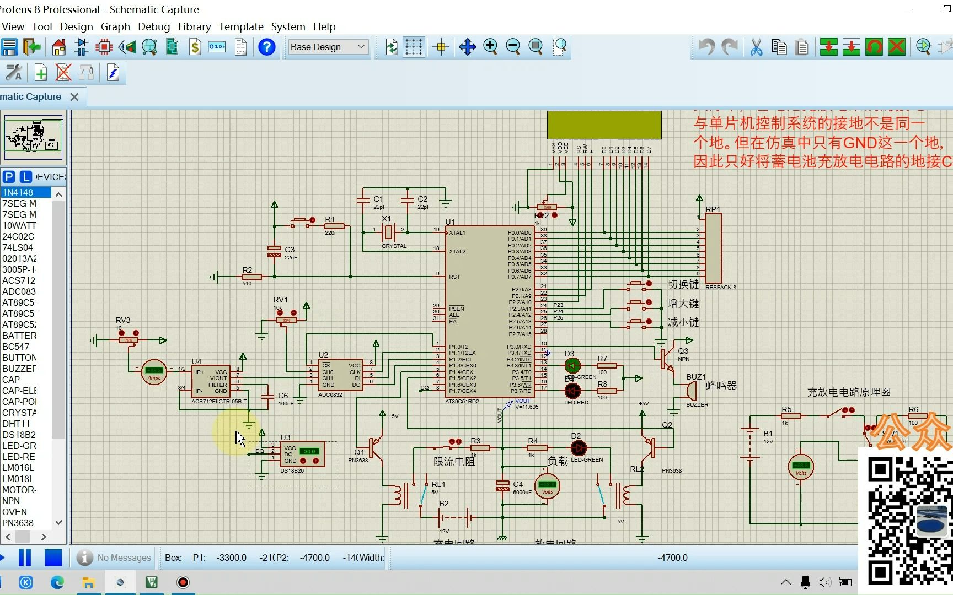Click the Zoom In magnifier icon
This screenshot has height=595, width=953.
[490, 46]
